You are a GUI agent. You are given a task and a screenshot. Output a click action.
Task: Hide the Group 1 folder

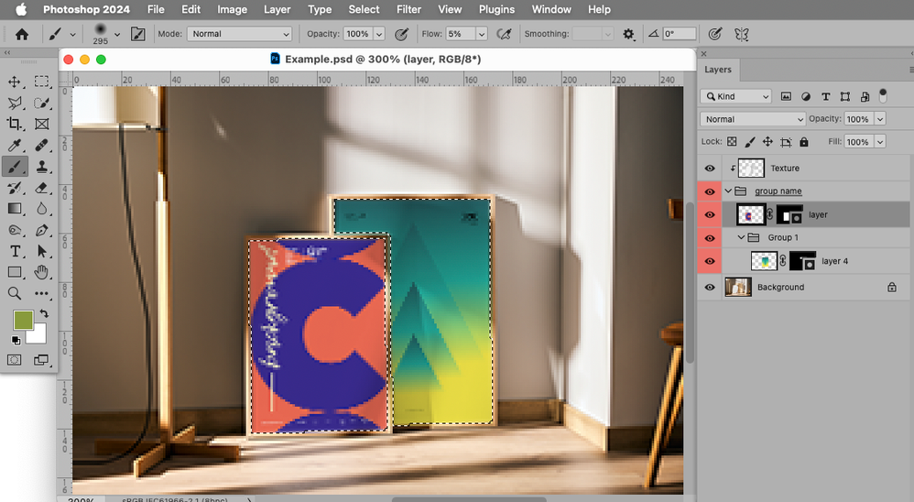click(x=710, y=238)
